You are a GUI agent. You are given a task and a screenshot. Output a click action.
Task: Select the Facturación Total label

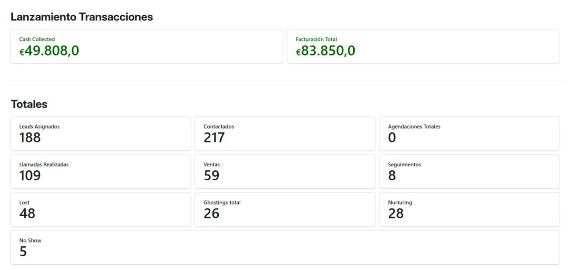316,39
